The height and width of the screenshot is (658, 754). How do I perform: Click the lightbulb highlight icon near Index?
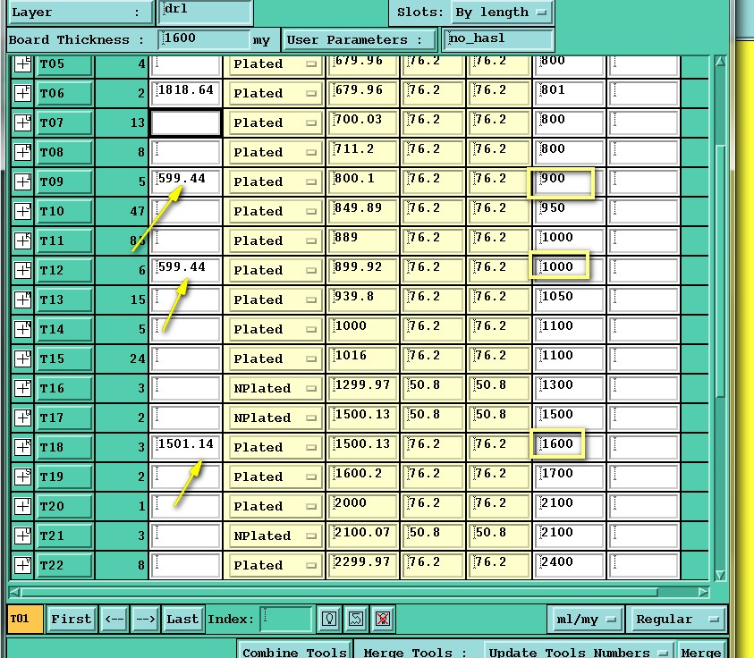[329, 619]
